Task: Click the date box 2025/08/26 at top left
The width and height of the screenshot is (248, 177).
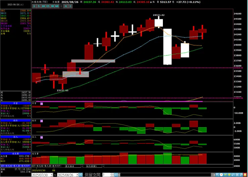Action: pos(15,5)
